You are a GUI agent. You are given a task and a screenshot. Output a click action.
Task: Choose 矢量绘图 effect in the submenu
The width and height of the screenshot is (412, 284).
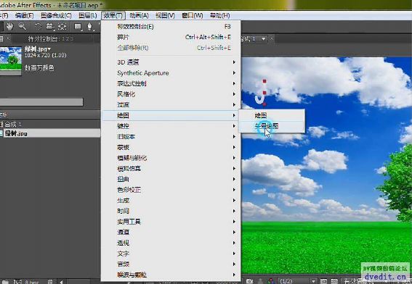tap(272, 126)
